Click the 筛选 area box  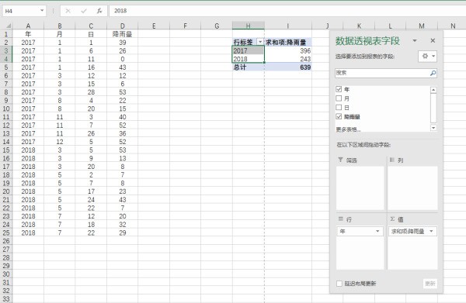click(360, 188)
